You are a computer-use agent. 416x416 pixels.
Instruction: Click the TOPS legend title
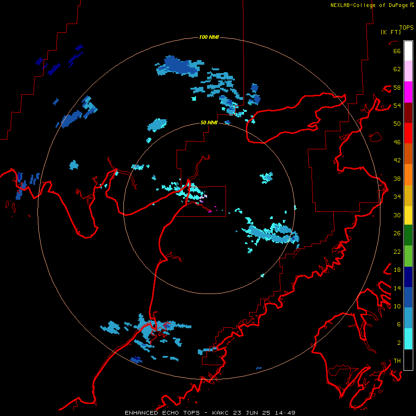tap(406, 28)
